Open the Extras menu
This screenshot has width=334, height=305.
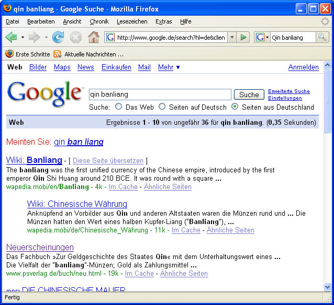point(163,21)
